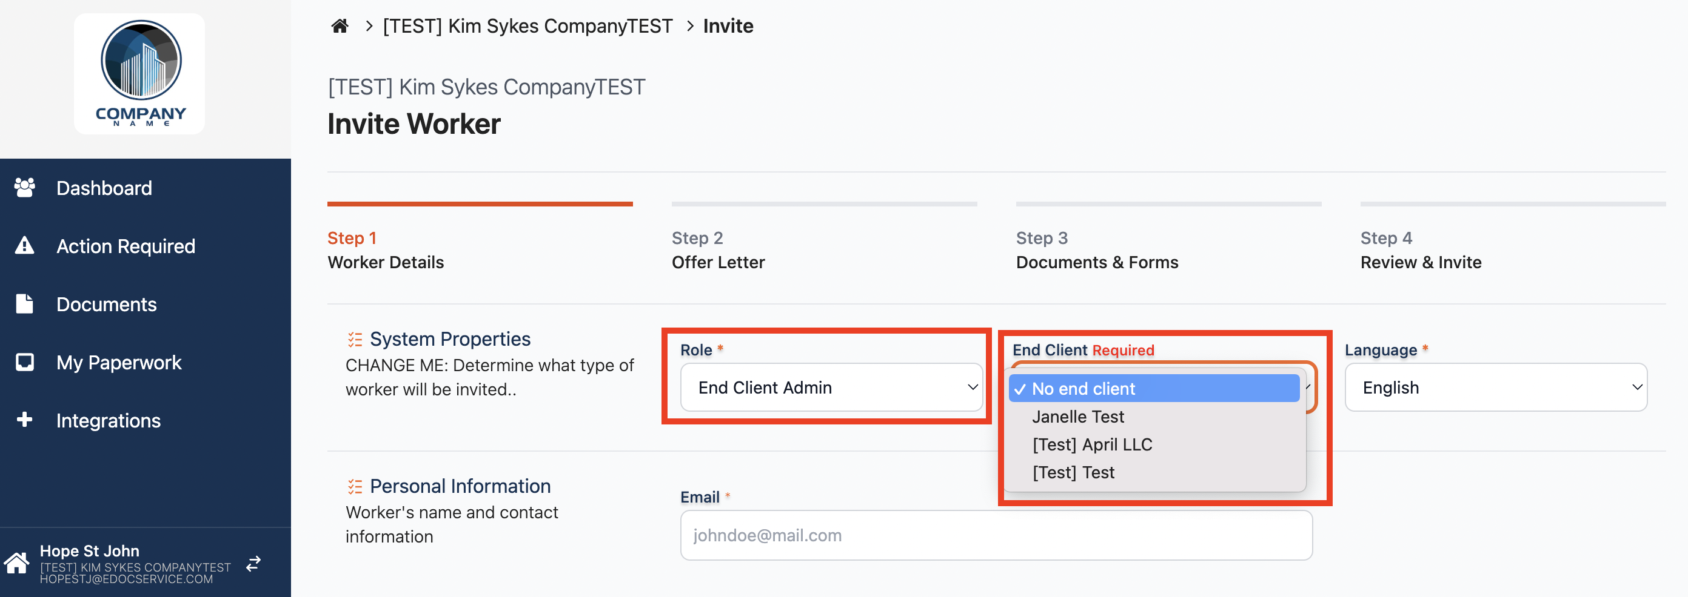The width and height of the screenshot is (1688, 597).
Task: Select '[Test] April LLC' end client option
Action: click(x=1154, y=444)
